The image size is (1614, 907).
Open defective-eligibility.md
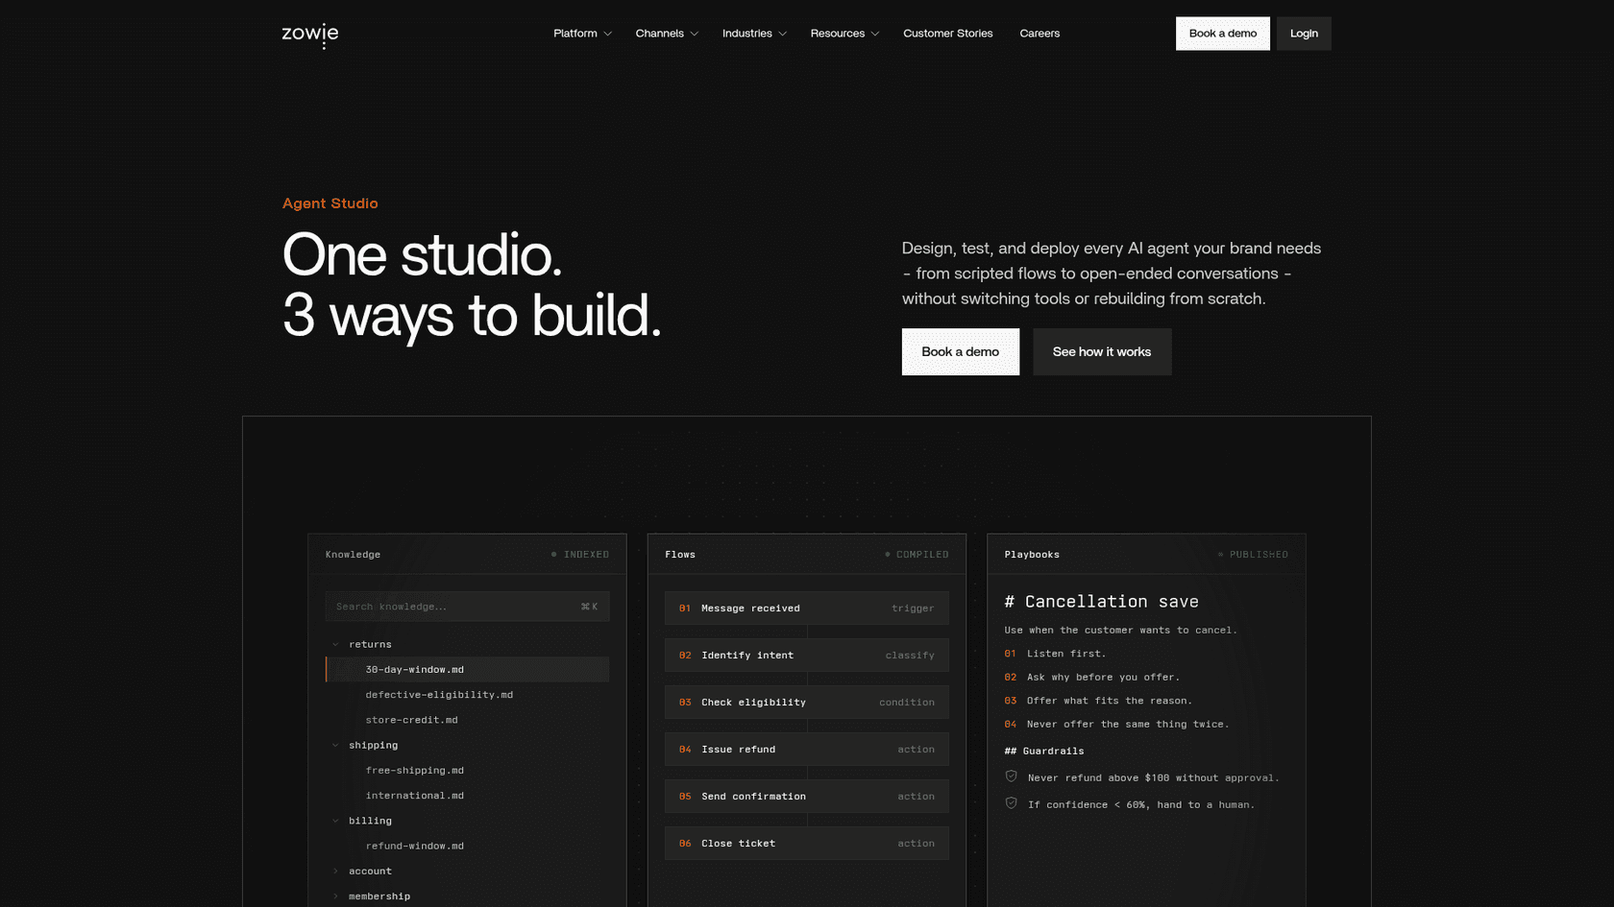tap(439, 695)
